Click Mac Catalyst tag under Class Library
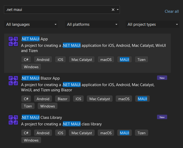 tap(82, 133)
